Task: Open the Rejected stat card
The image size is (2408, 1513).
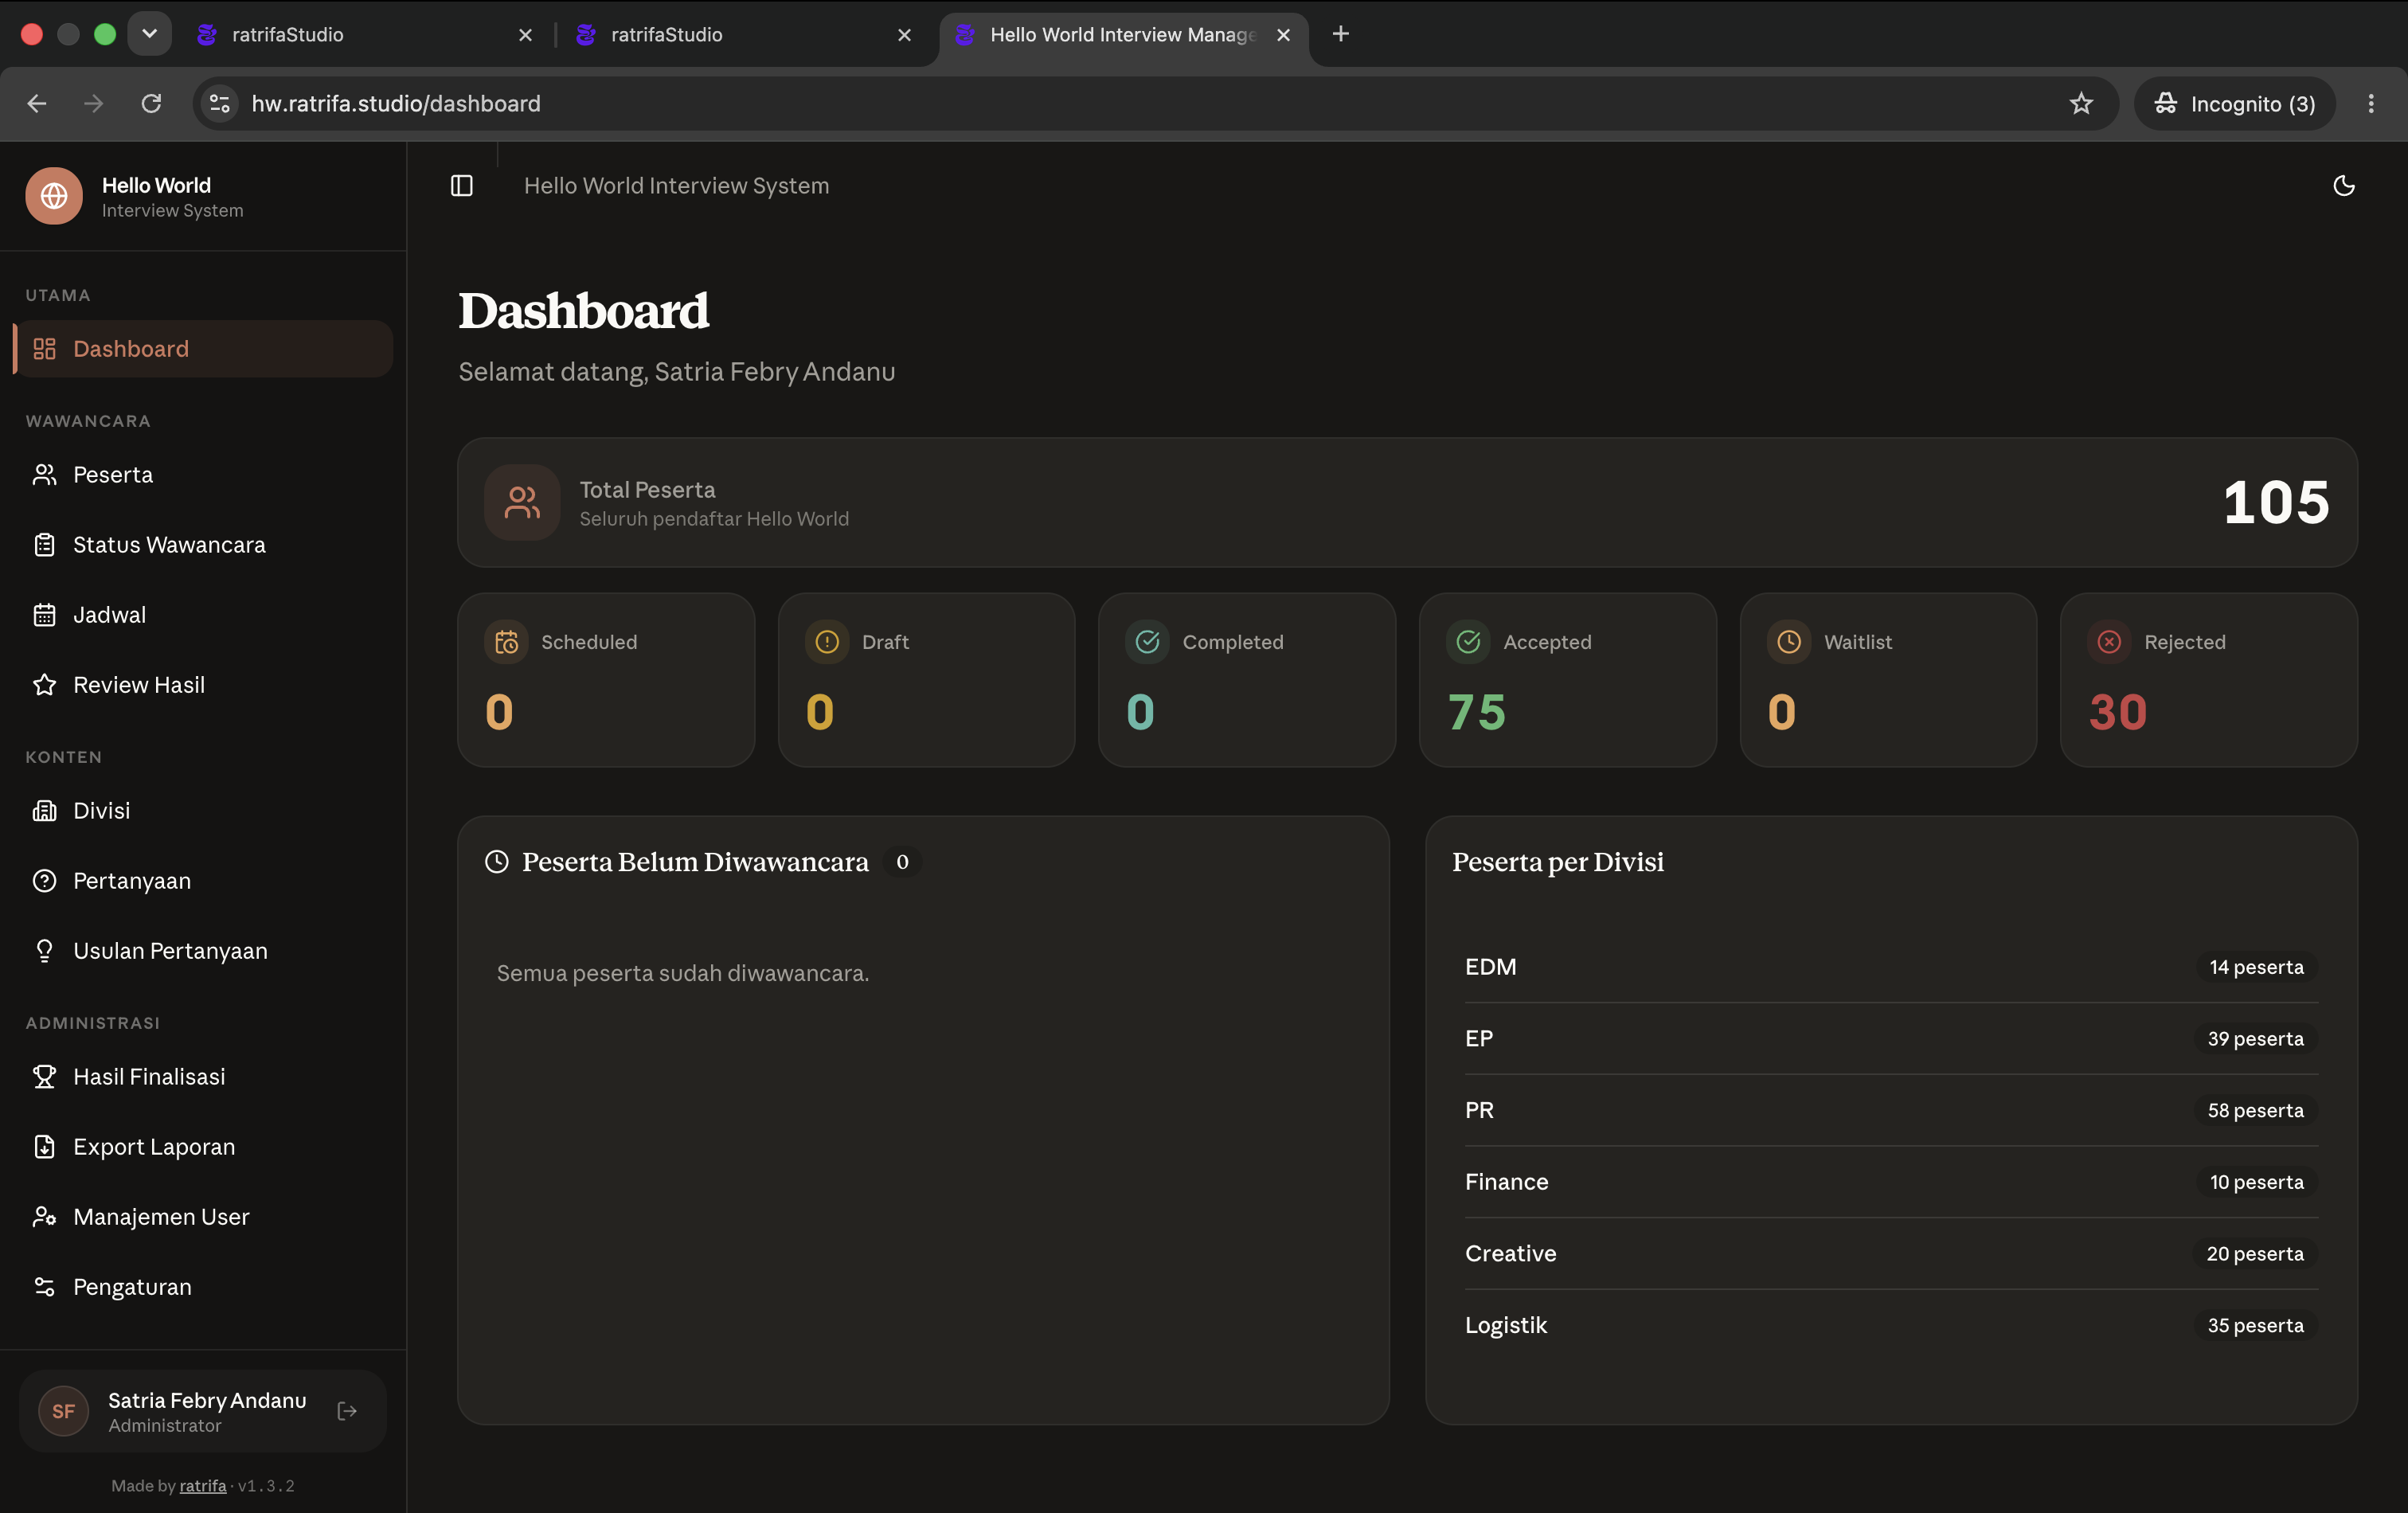Action: tap(2208, 680)
